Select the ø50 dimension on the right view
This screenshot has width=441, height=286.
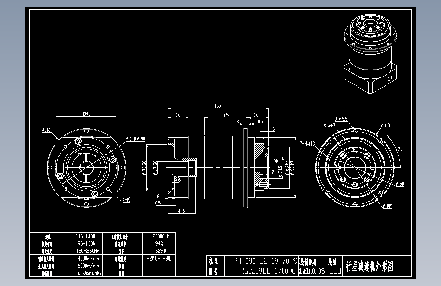coord(400,184)
